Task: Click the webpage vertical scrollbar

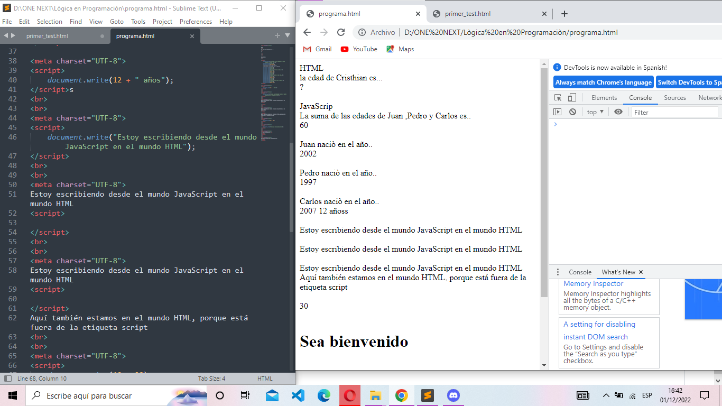Action: [x=544, y=182]
